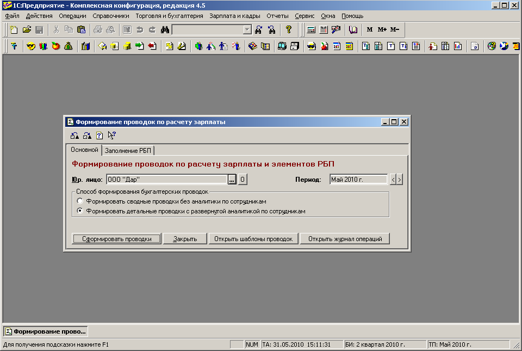Open the Сервис menu
Screen dimensions: 522x351
pyautogui.click(x=304, y=16)
